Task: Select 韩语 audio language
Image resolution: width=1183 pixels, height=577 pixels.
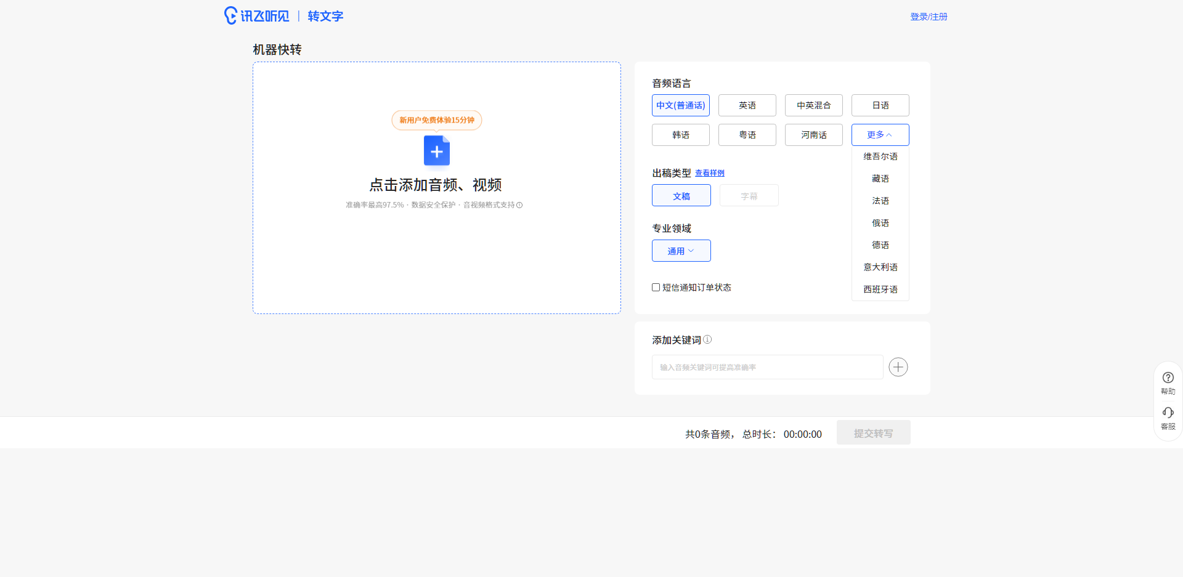Action: [681, 135]
